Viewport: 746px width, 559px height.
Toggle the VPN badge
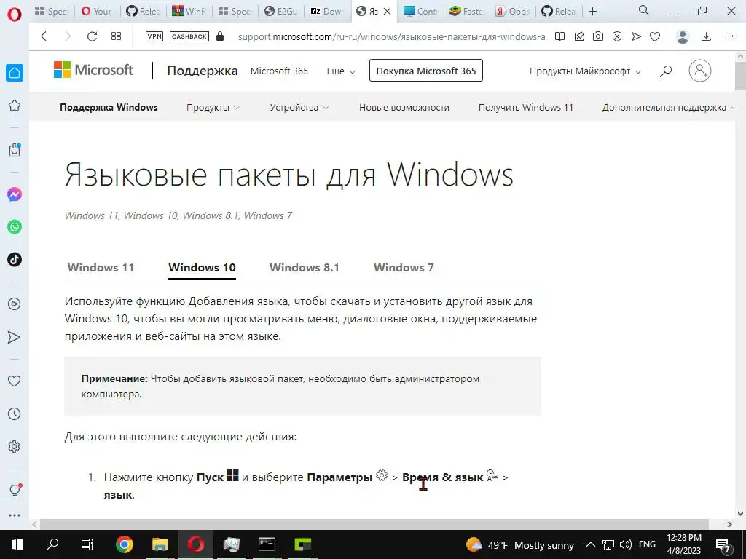click(x=154, y=36)
